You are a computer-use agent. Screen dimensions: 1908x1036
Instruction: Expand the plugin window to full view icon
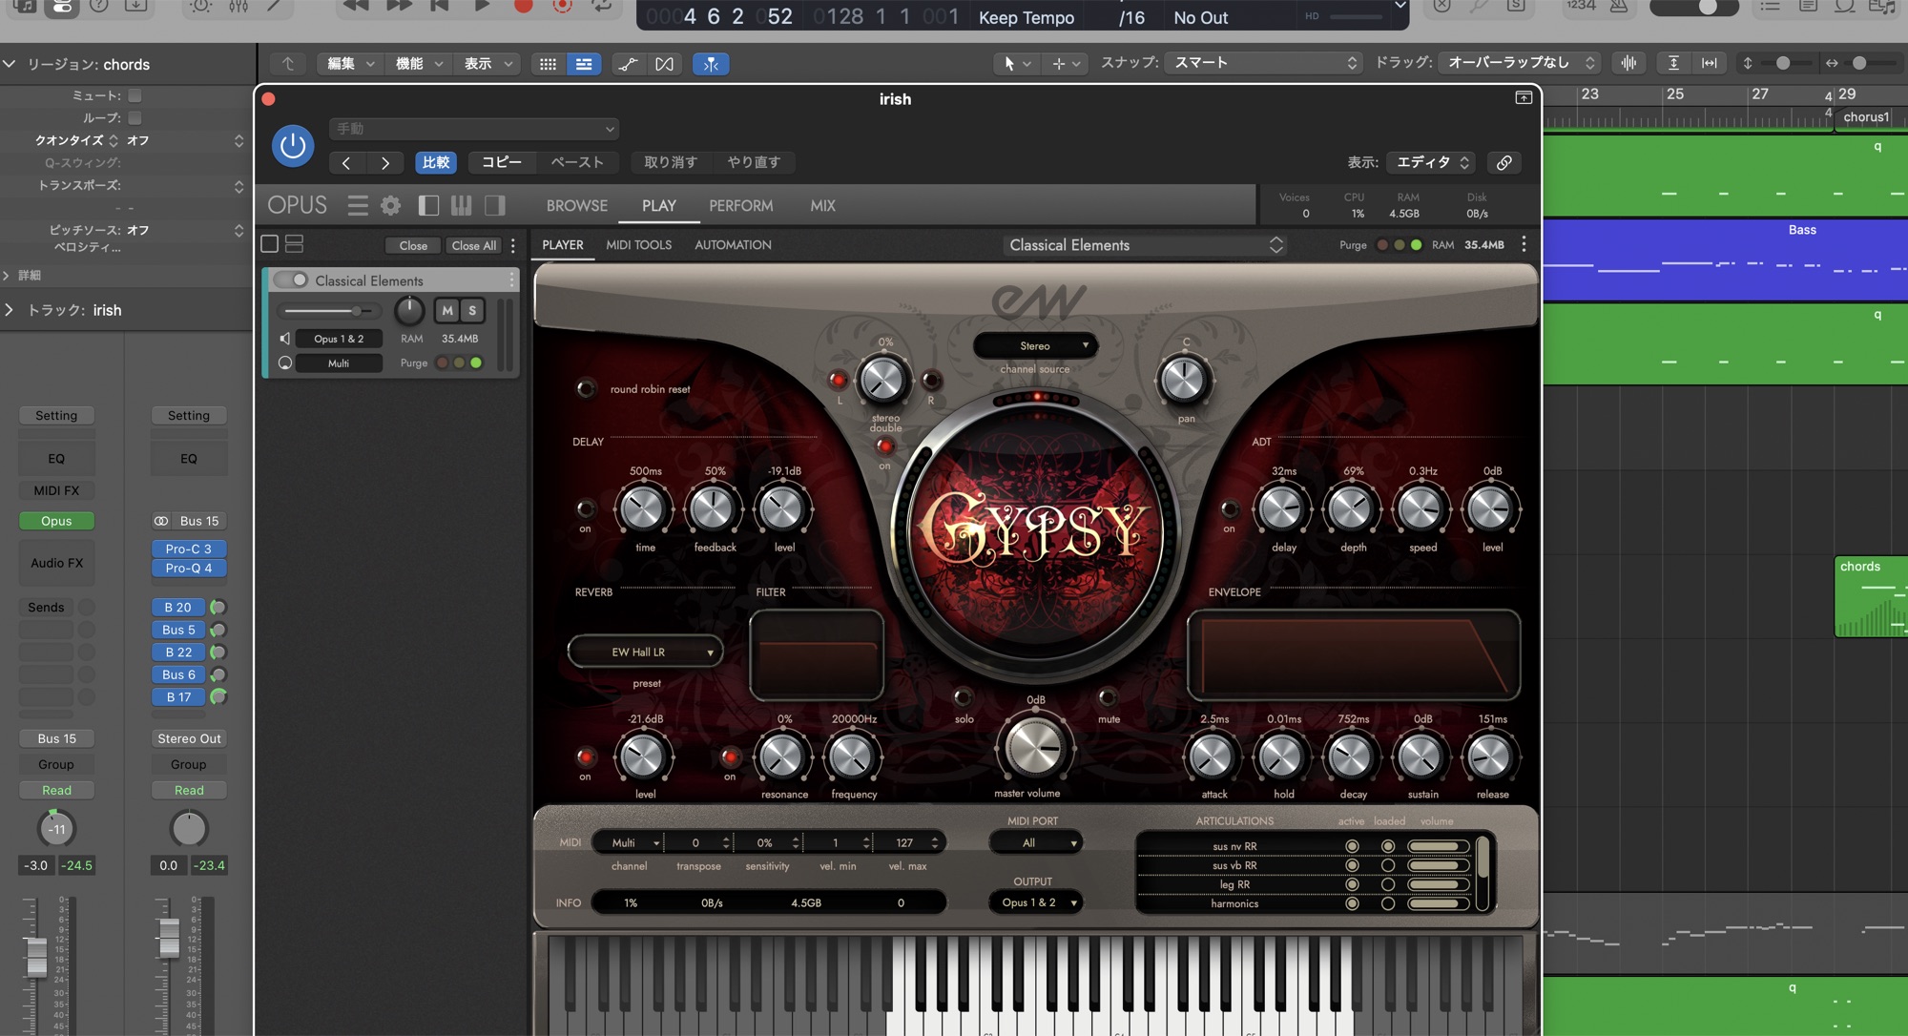[1524, 98]
